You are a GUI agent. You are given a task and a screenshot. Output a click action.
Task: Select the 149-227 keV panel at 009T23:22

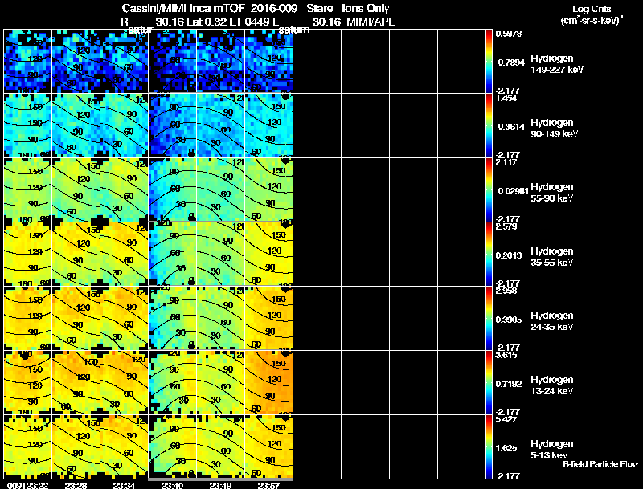pos(28,61)
